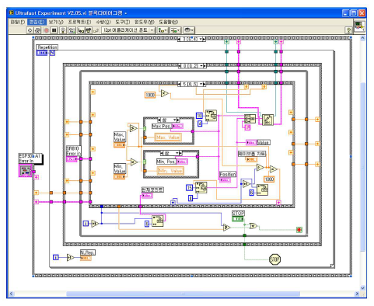
Task: Select the octagonal STOP function node
Action: pyautogui.click(x=274, y=259)
